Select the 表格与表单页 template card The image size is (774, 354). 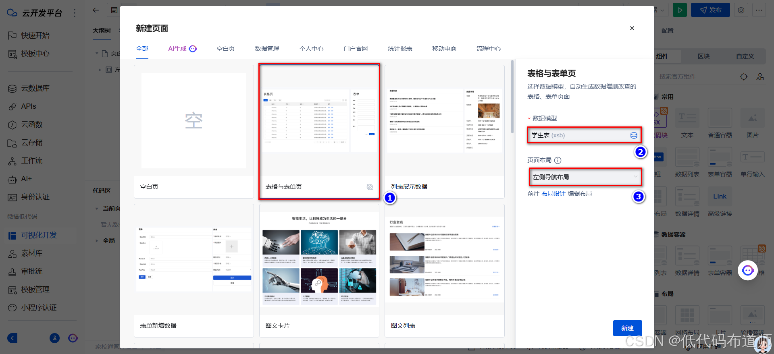(x=319, y=132)
